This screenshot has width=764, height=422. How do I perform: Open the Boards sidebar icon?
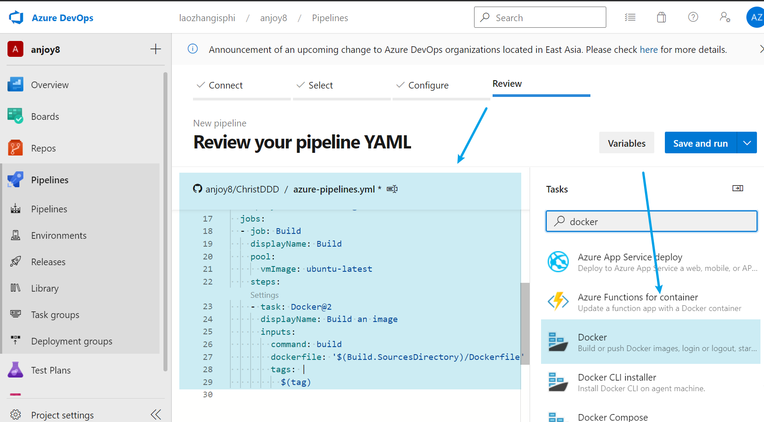point(15,116)
